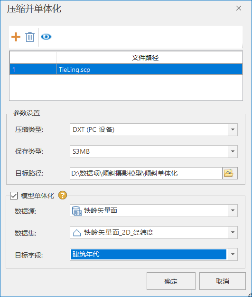Click the 取消 button
252x297 pixels.
coord(223,281)
